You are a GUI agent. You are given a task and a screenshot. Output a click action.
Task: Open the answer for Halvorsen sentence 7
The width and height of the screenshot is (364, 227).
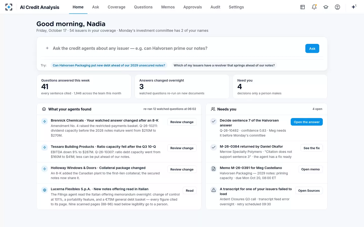tap(307, 122)
